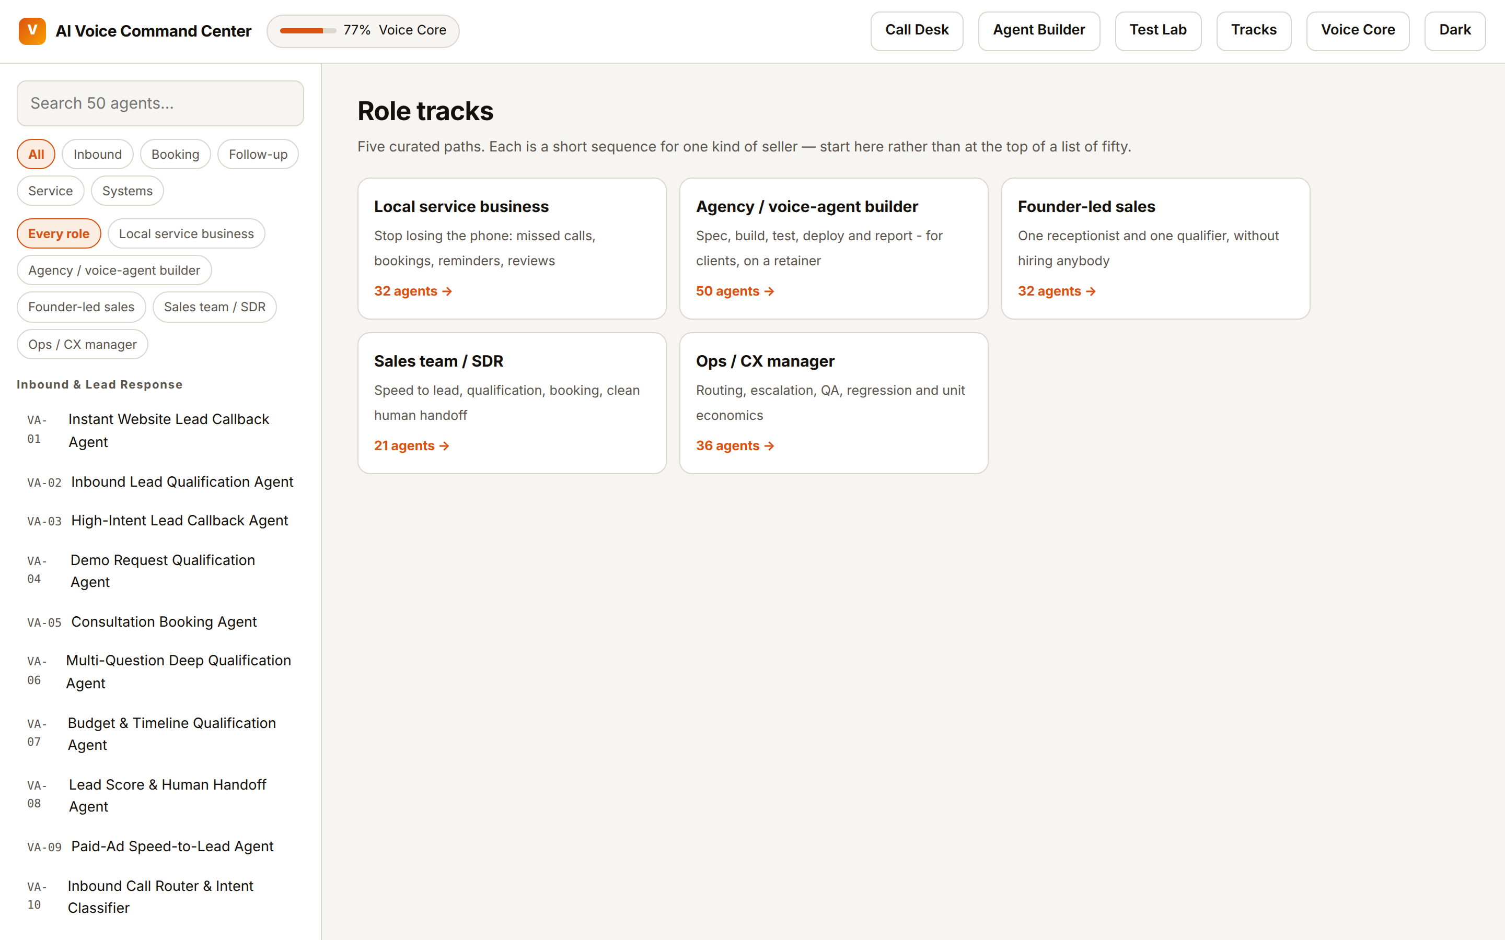The width and height of the screenshot is (1505, 940).
Task: Switch to the Tracks view
Action: 1254,30
